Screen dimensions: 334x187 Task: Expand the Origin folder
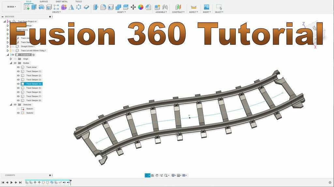pyautogui.click(x=11, y=59)
